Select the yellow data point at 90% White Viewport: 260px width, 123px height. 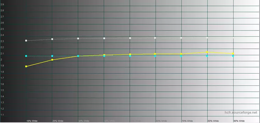233,54
